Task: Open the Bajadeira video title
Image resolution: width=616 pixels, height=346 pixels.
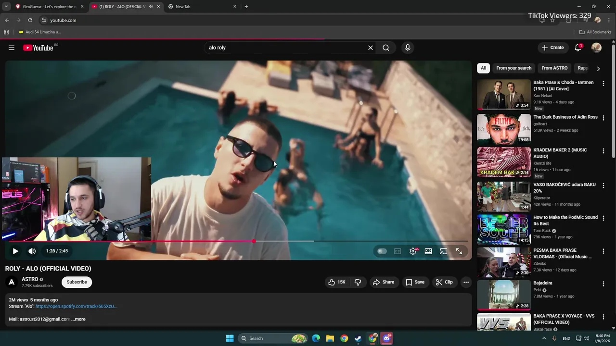Action: pyautogui.click(x=543, y=283)
